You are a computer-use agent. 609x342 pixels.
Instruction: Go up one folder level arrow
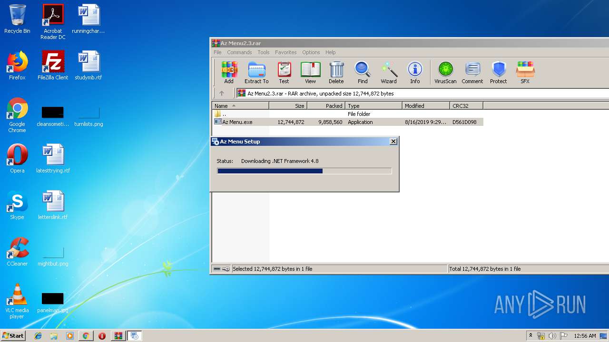coord(221,94)
